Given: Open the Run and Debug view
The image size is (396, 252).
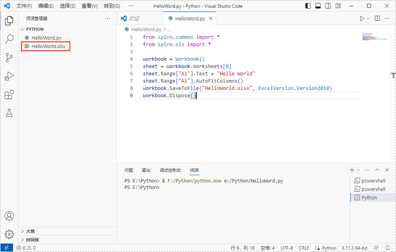Looking at the screenshot, I should pyautogui.click(x=9, y=76).
